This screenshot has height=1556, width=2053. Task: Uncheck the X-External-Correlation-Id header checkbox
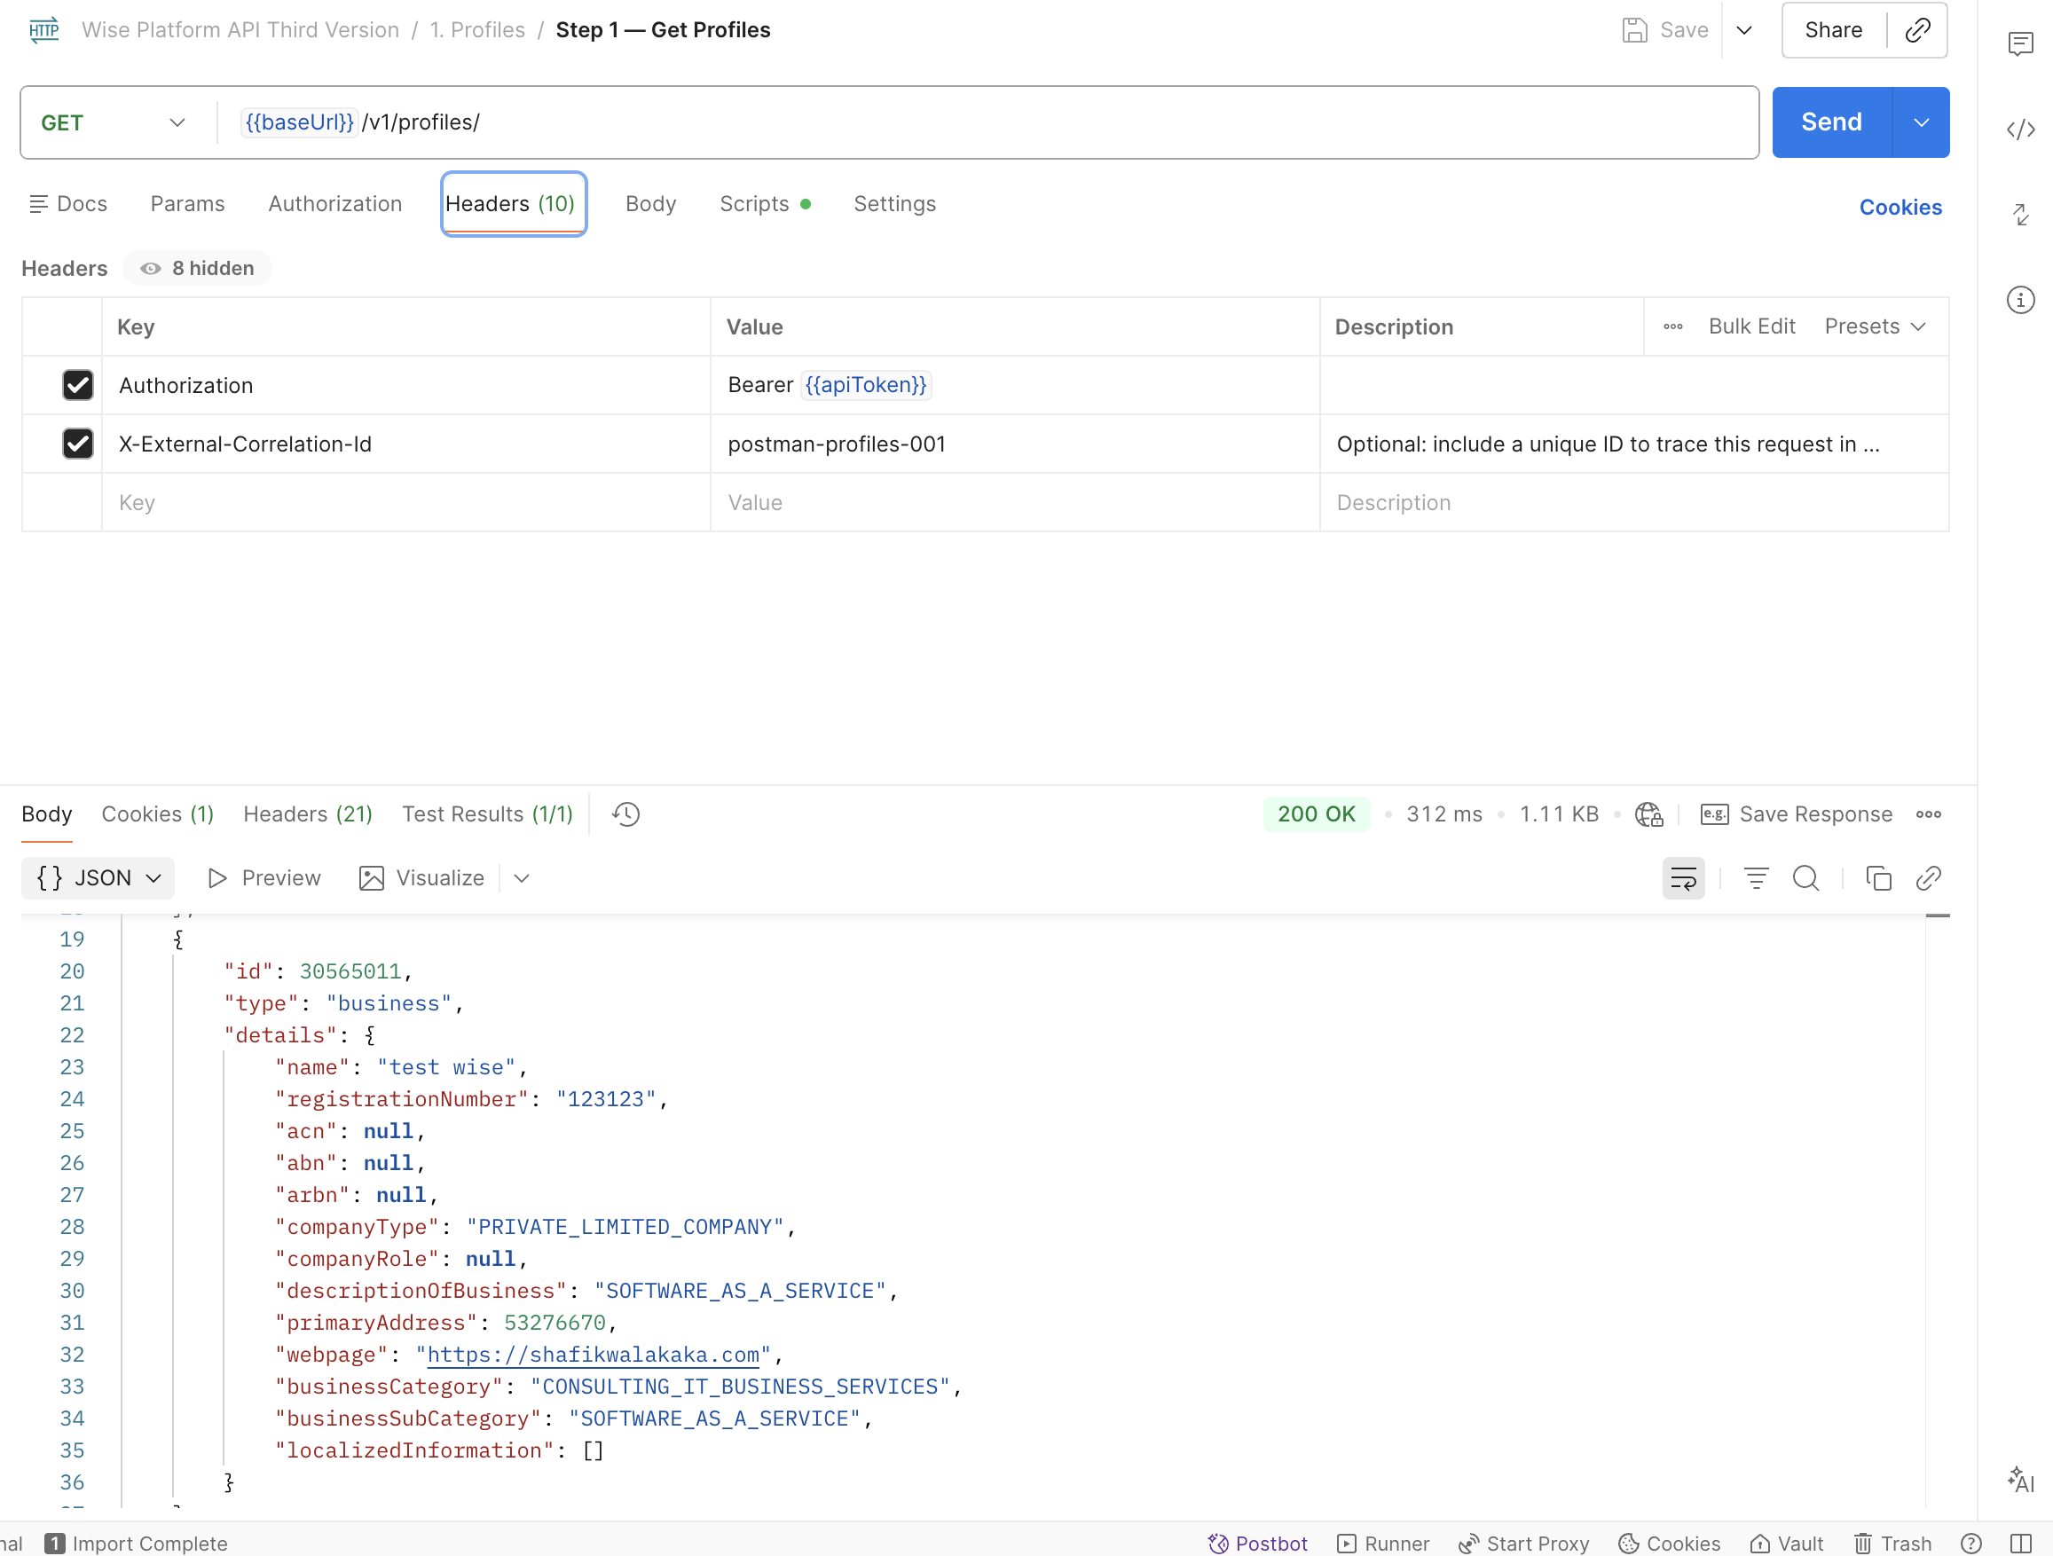pyautogui.click(x=78, y=444)
